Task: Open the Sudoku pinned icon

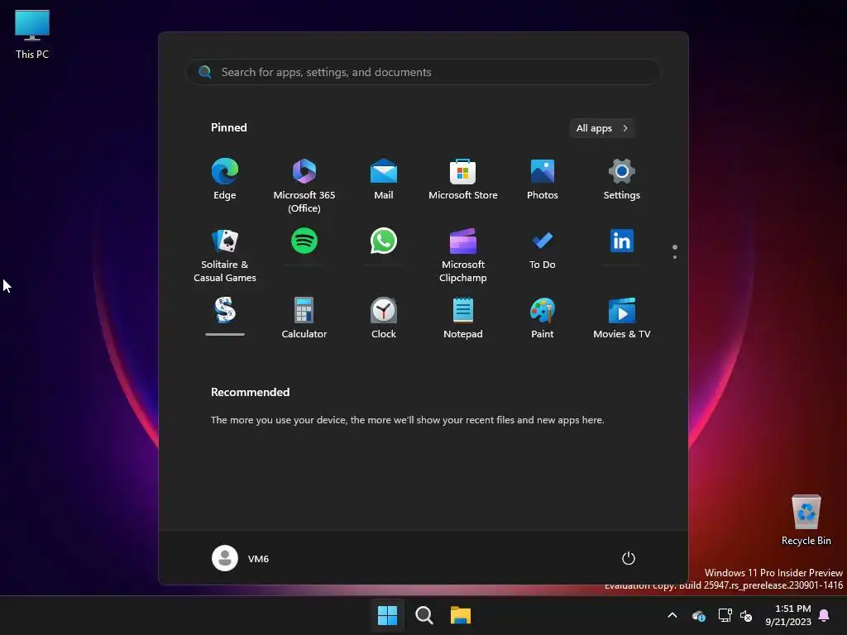Action: [x=225, y=310]
